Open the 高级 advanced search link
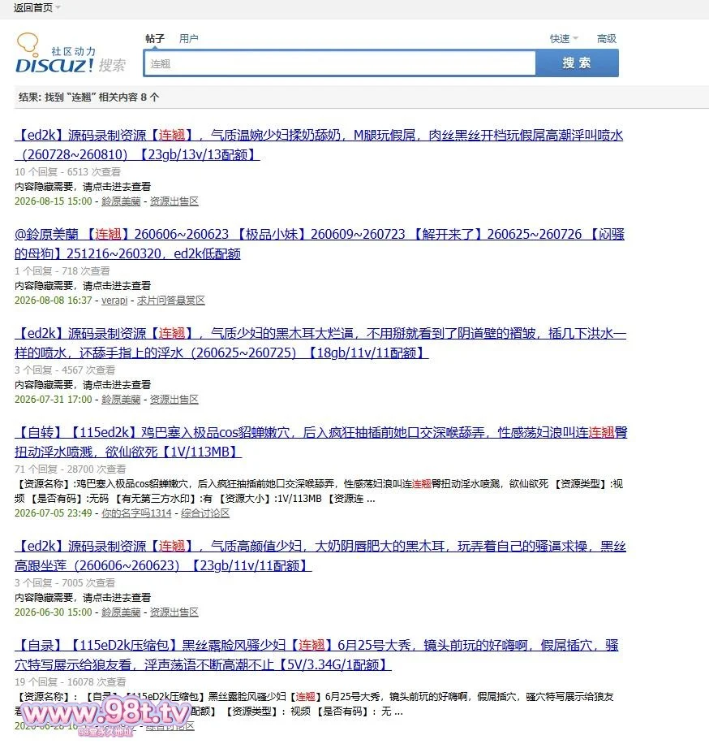The image size is (709, 744). click(607, 38)
